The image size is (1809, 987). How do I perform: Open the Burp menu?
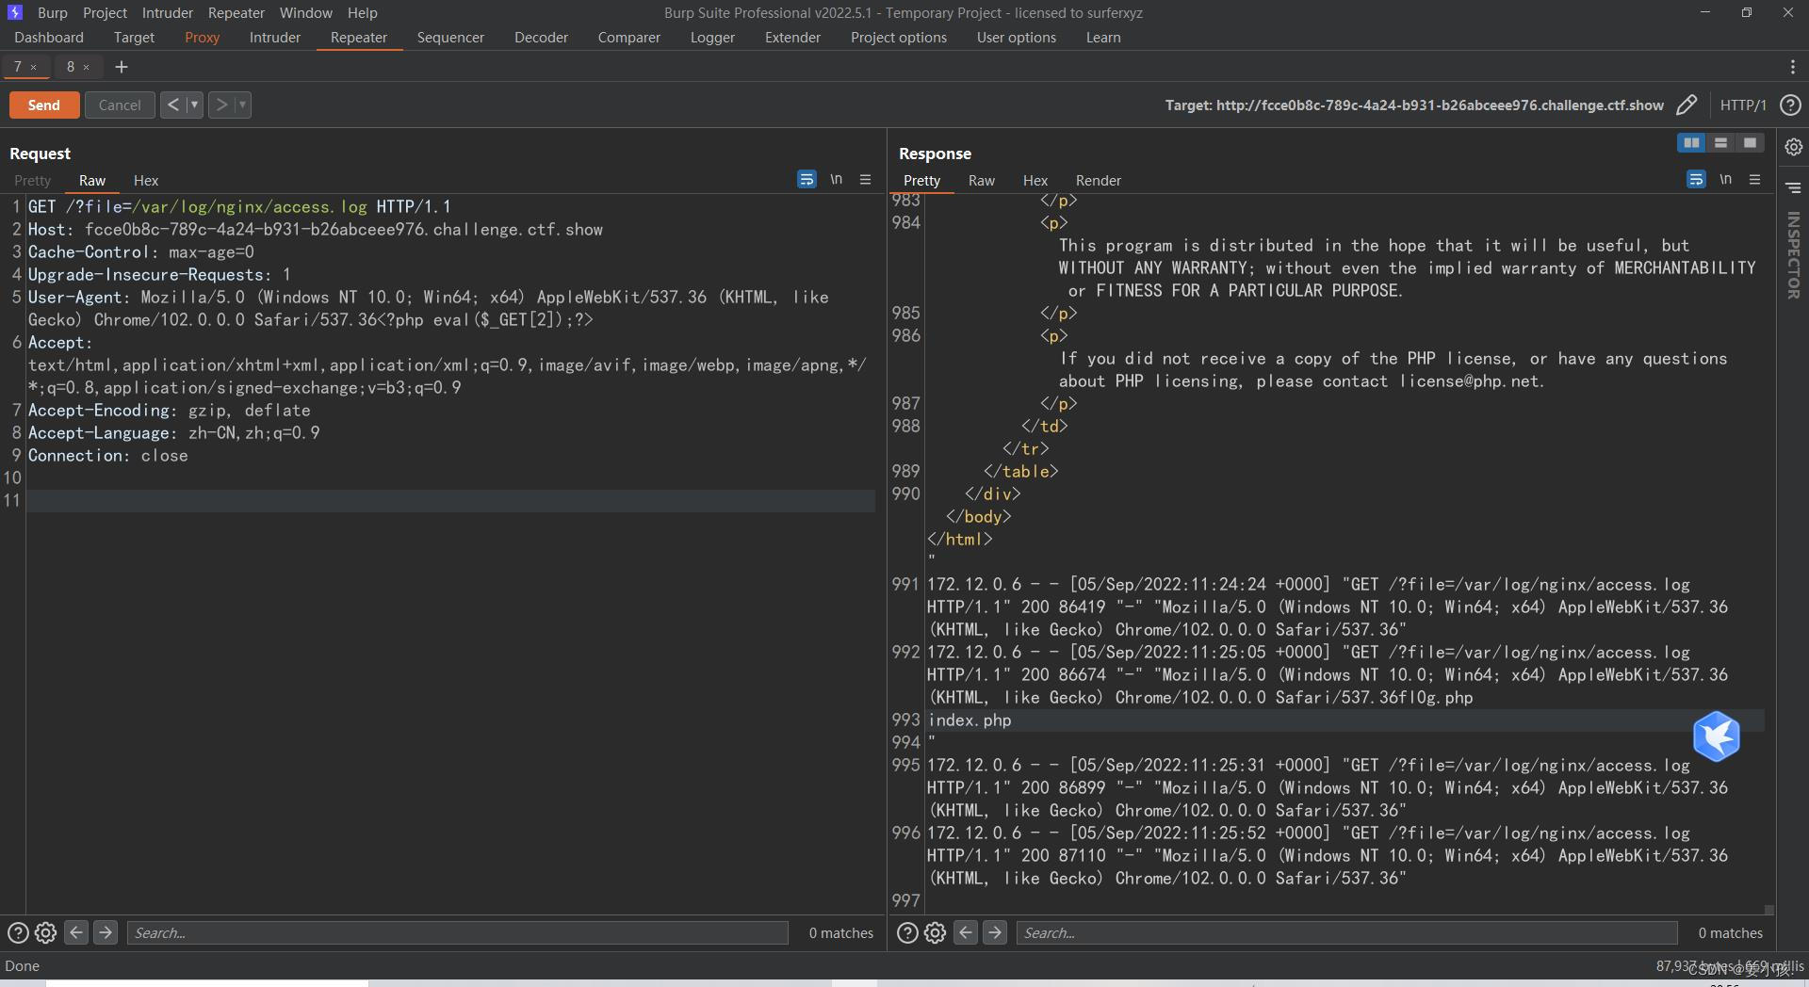(53, 12)
